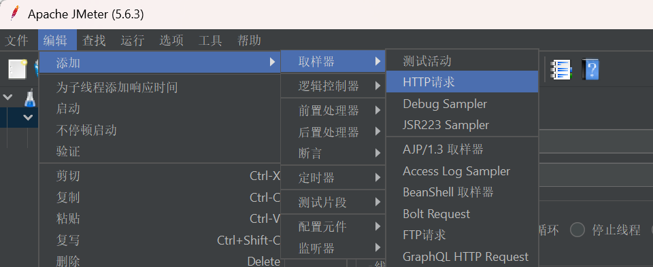Screen dimensions: 653x267
Task: Open the 工具 menu
Action: 210,40
